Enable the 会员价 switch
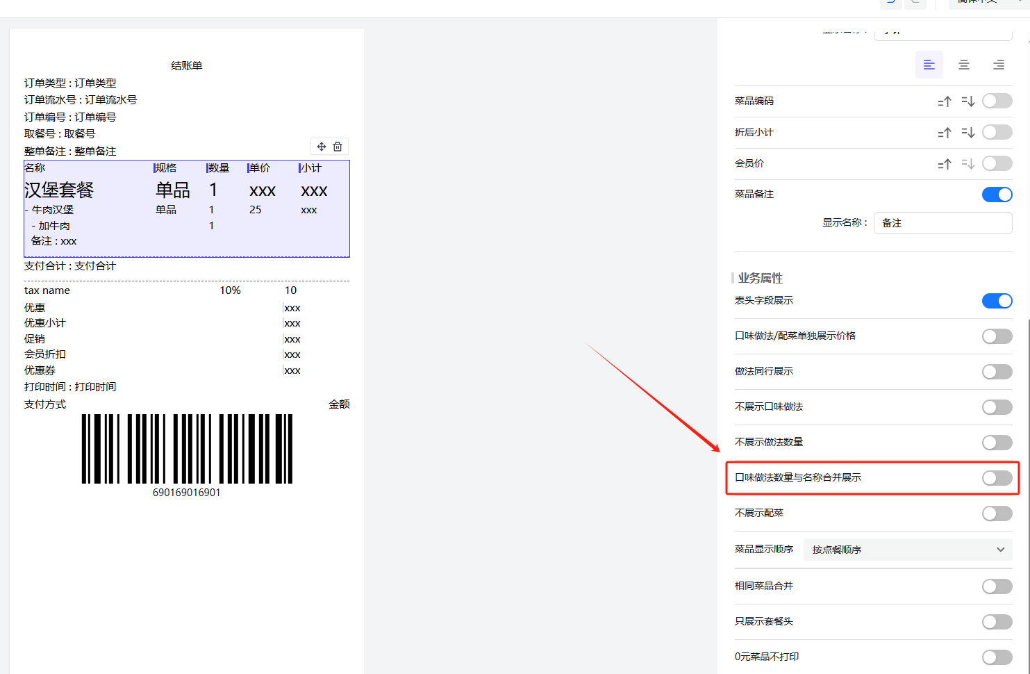This screenshot has height=674, width=1030. (x=997, y=163)
